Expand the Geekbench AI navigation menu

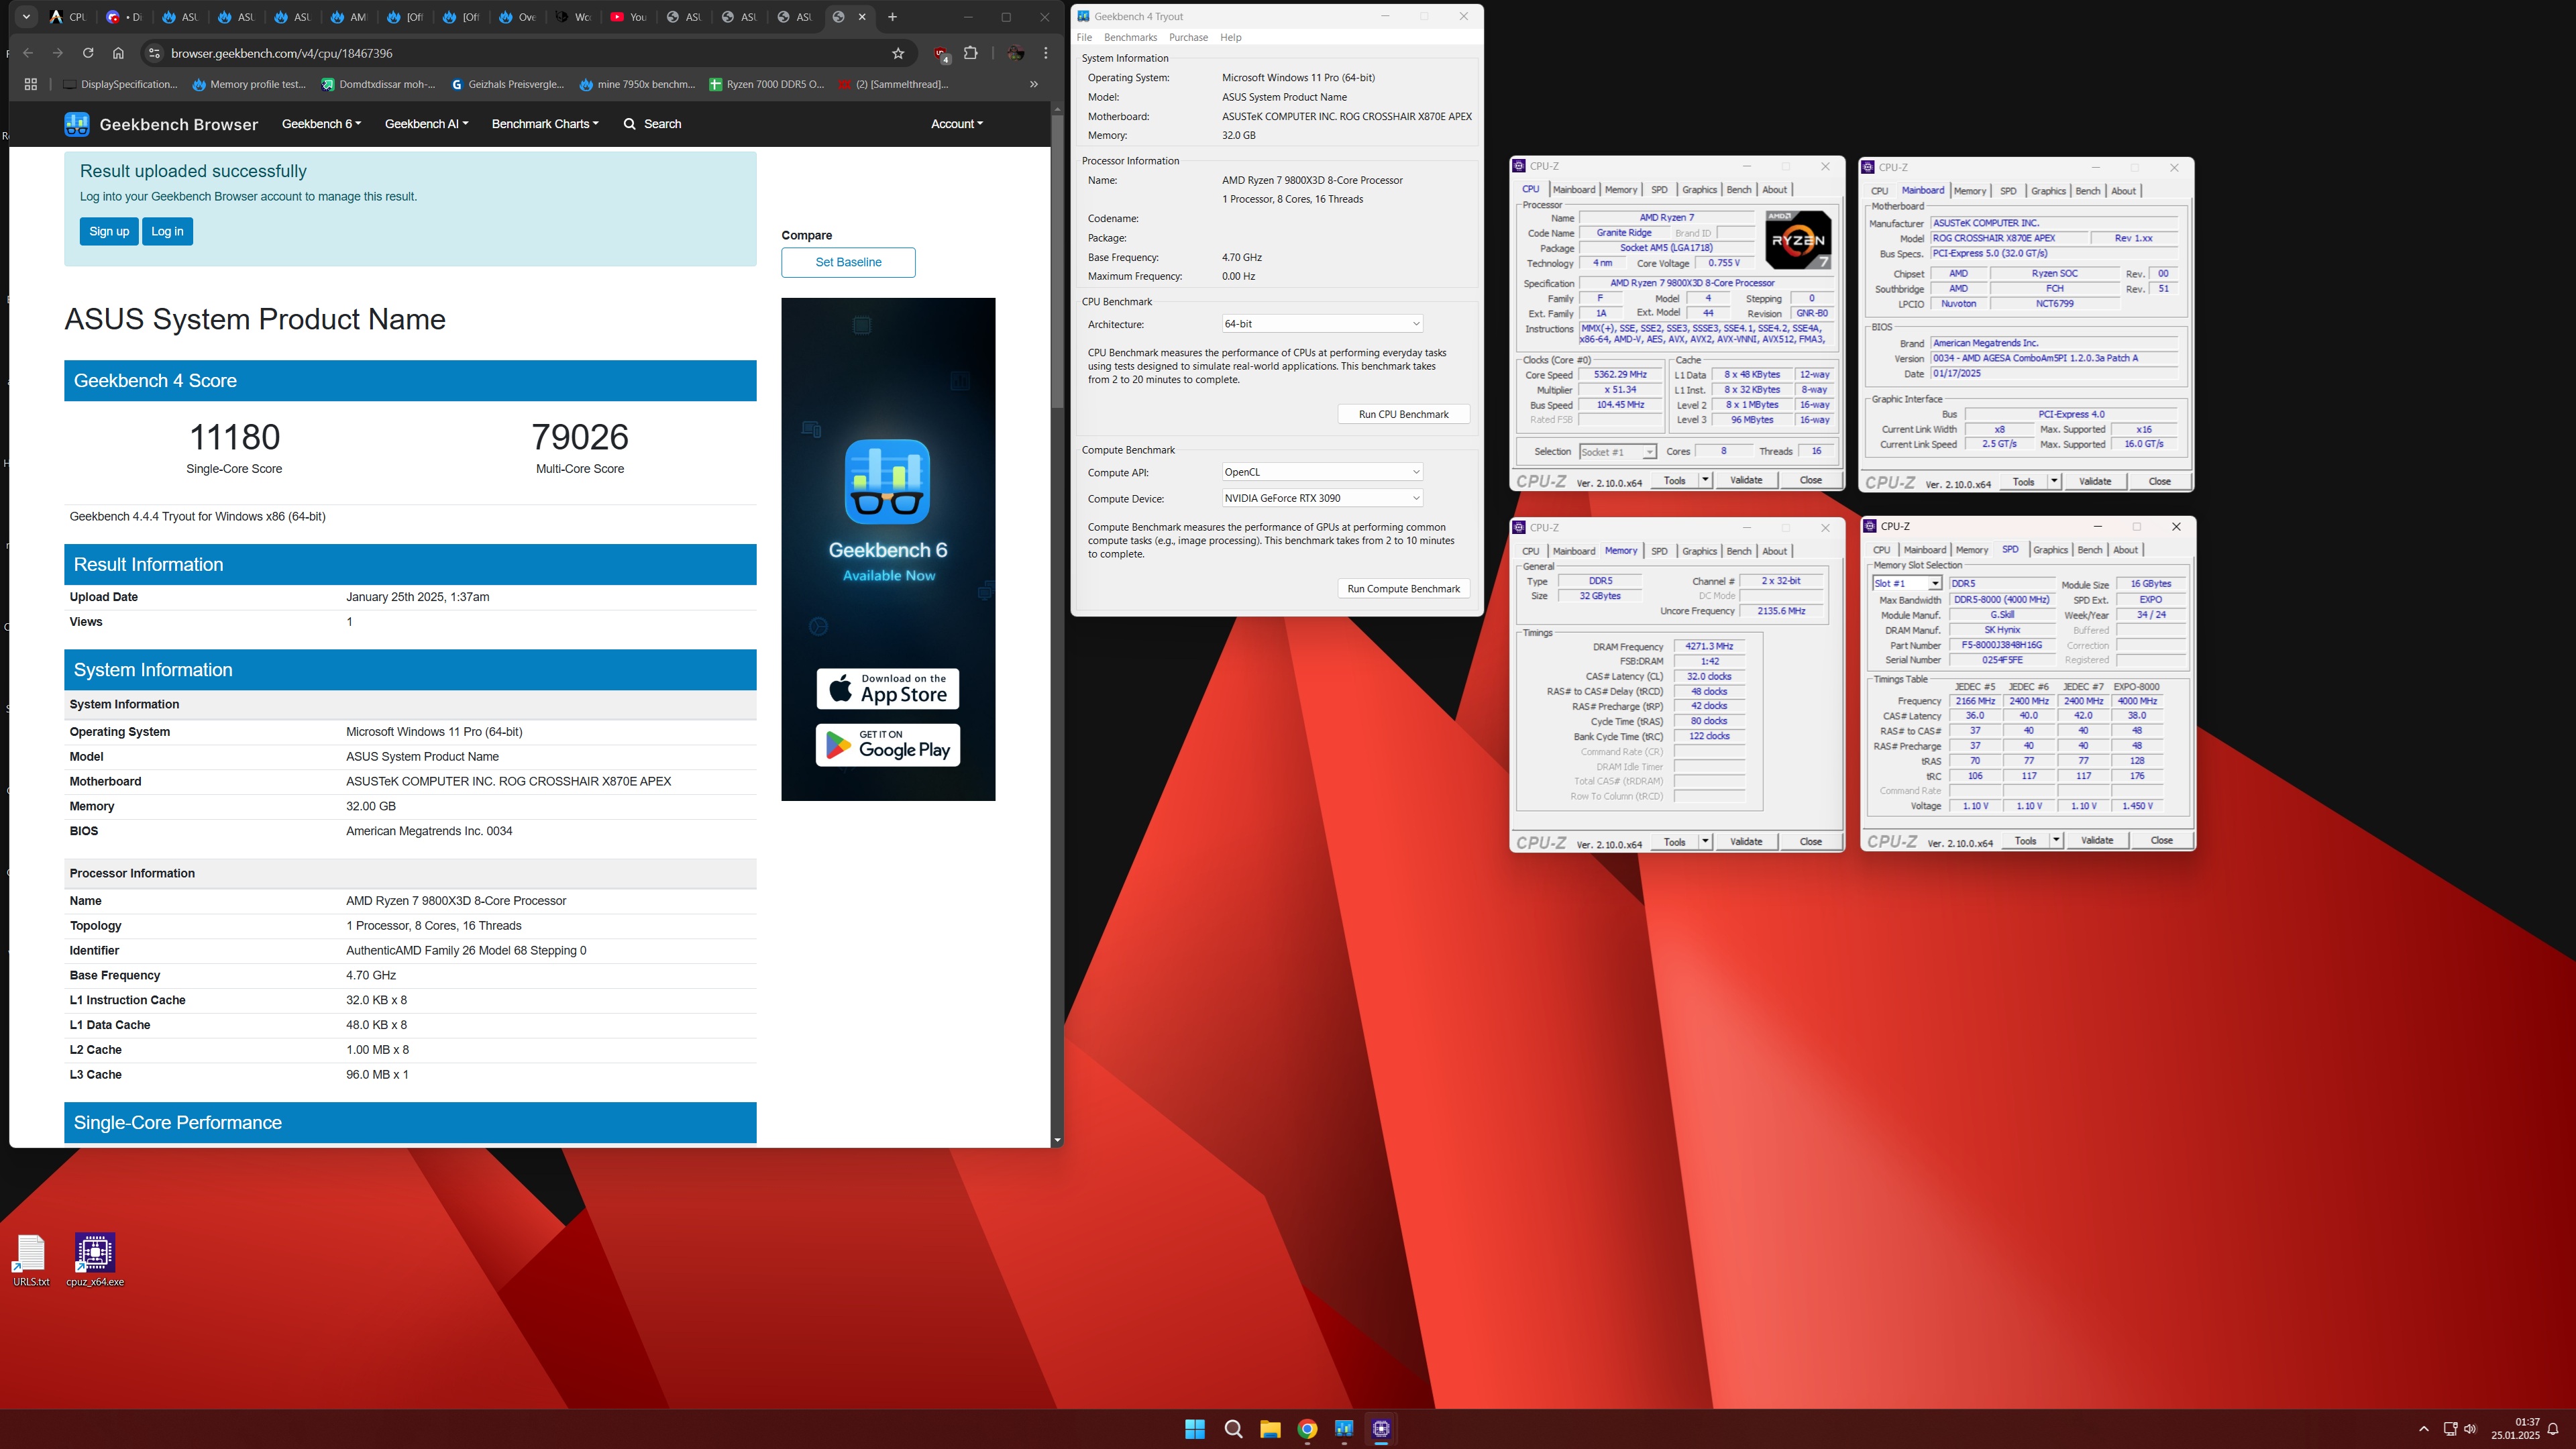(426, 124)
